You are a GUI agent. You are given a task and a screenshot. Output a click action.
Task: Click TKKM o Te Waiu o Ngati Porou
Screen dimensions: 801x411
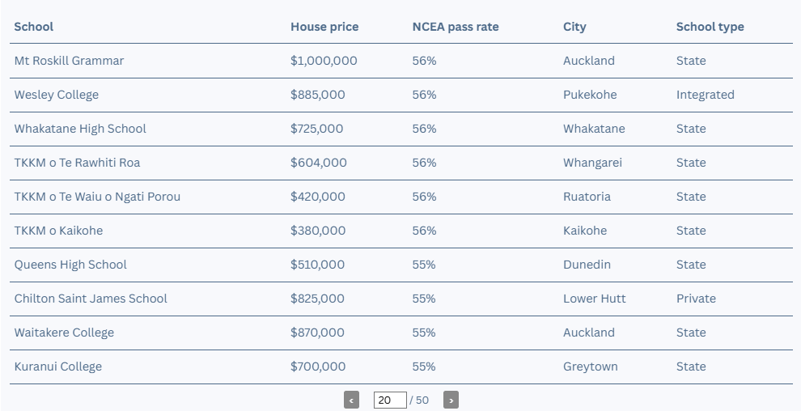point(97,197)
